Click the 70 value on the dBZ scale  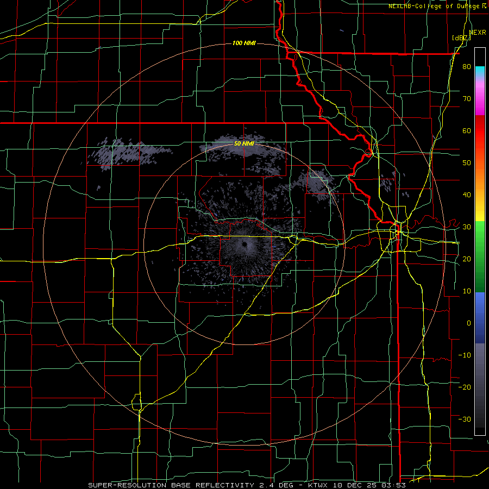(x=467, y=99)
